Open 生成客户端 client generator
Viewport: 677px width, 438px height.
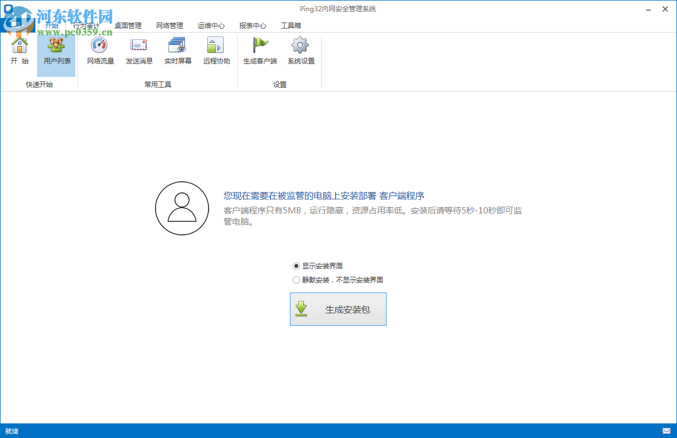(x=260, y=51)
